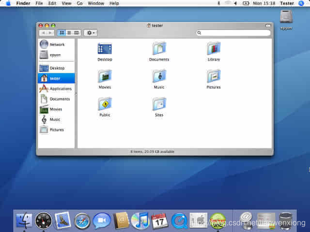
Task: Open the Action gear dropdown menu
Action: click(x=91, y=33)
